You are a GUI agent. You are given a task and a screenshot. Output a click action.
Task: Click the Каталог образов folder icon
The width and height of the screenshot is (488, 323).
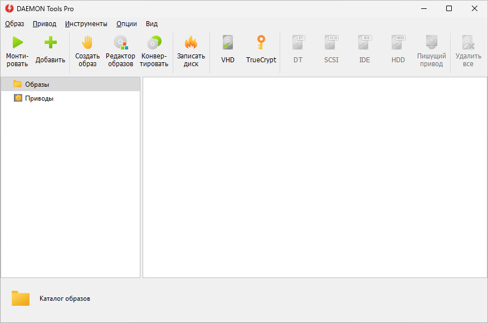(20, 298)
